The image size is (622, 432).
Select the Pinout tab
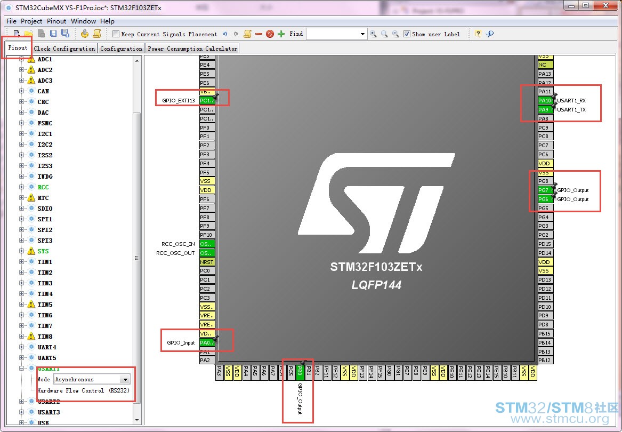(x=18, y=47)
